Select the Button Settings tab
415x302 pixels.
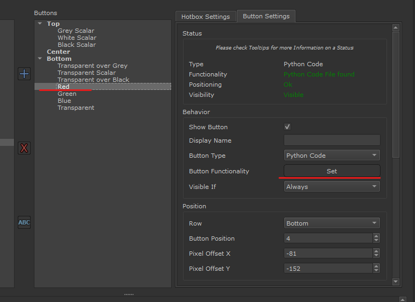[x=266, y=16]
